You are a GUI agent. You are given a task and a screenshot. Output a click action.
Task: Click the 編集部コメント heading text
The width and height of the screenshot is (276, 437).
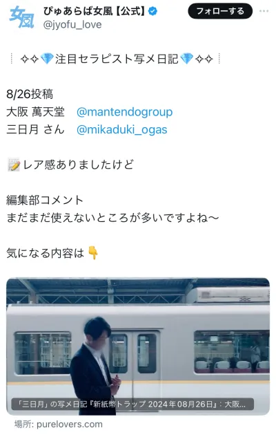(45, 200)
